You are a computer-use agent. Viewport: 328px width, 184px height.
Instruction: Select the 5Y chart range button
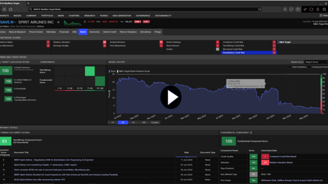click(x=134, y=122)
